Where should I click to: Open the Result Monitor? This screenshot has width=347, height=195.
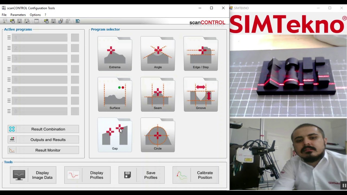point(43,150)
